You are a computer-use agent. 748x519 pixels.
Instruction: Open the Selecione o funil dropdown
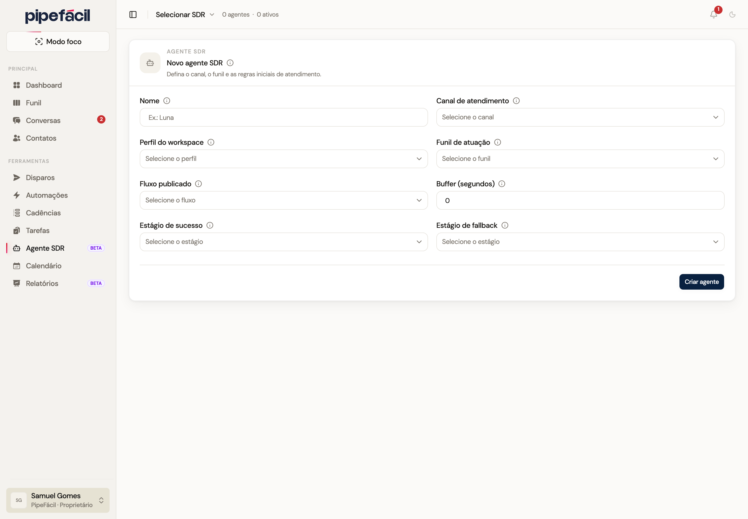point(580,159)
